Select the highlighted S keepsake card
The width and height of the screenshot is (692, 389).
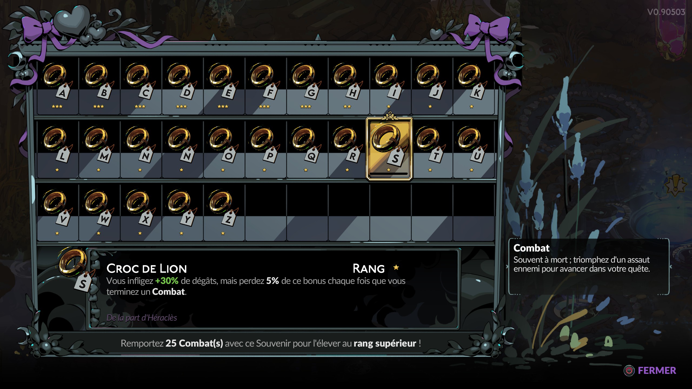[389, 149]
